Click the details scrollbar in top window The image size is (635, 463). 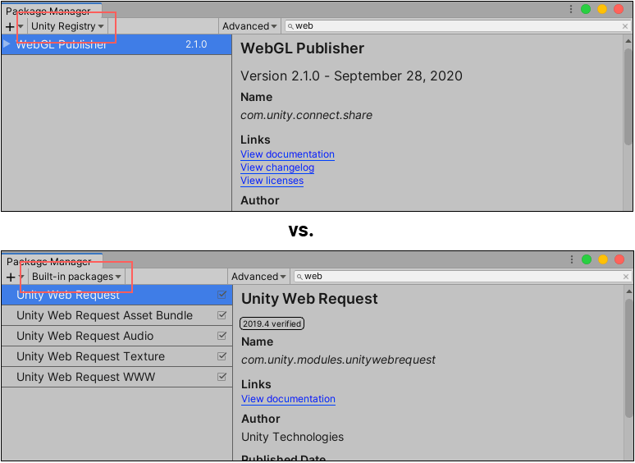[628, 95]
